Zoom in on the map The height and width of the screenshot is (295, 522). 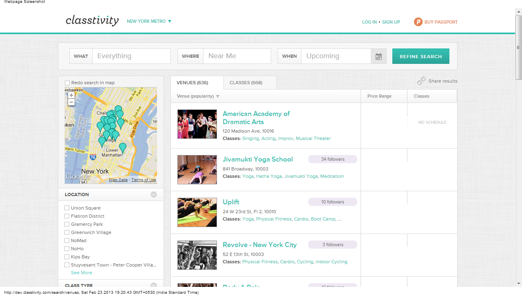pyautogui.click(x=71, y=95)
